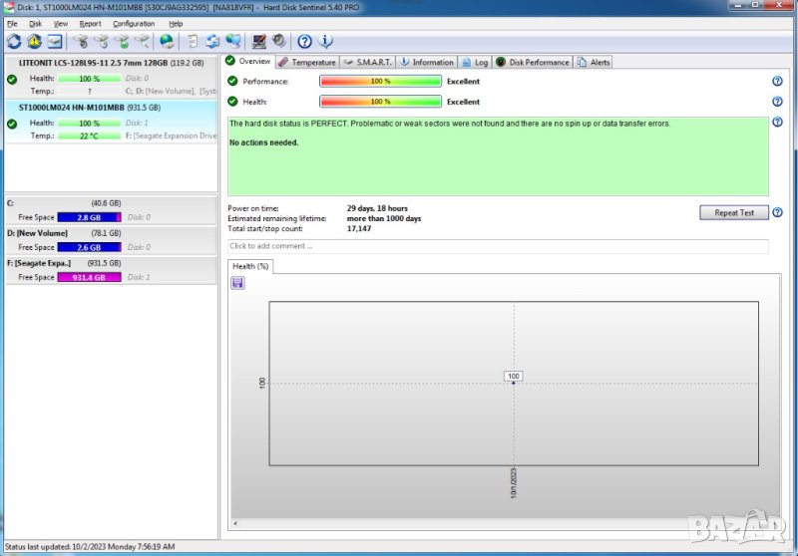The width and height of the screenshot is (798, 556).
Task: Click the yellow warning triangle toolbar icon
Action: (34, 42)
